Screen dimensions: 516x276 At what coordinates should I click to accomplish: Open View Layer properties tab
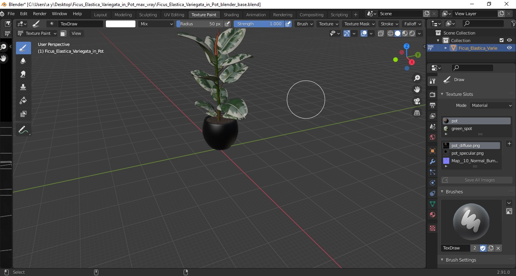(432, 116)
